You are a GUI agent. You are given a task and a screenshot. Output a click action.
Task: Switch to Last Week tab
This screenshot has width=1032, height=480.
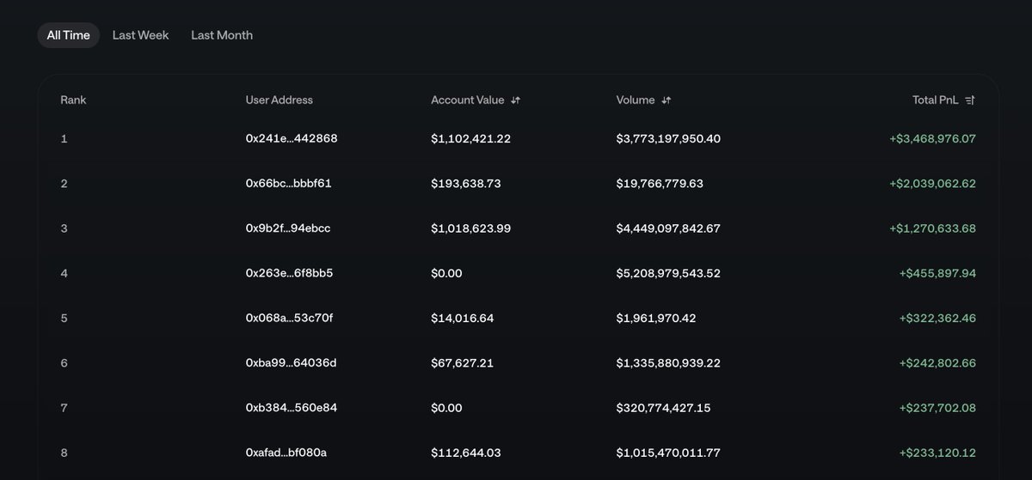click(x=140, y=35)
